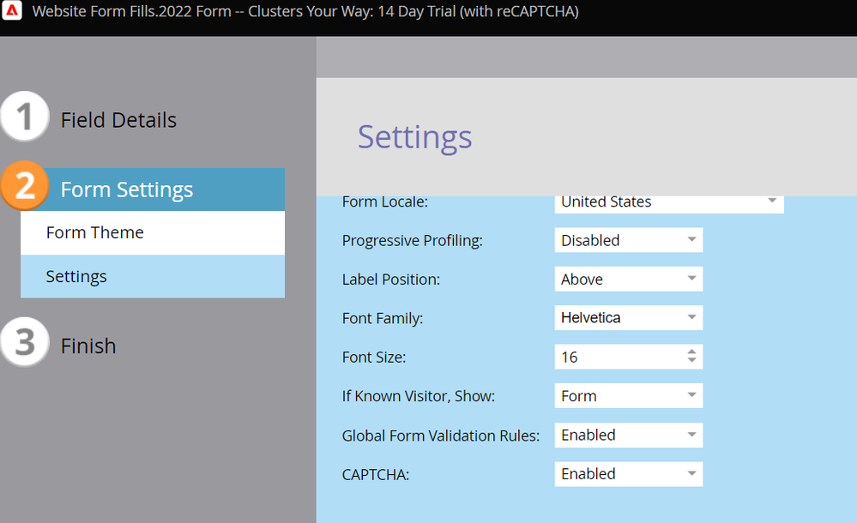Select the Settings sub-item in sidebar
Viewport: 857px width, 523px height.
pos(76,276)
